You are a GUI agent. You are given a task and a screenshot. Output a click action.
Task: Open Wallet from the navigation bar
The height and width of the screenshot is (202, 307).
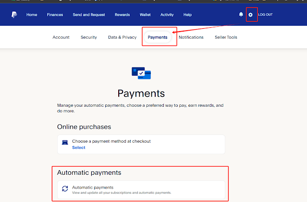(x=145, y=15)
